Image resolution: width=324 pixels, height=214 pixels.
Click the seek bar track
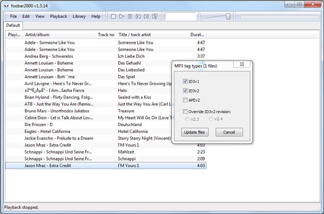click(x=279, y=16)
